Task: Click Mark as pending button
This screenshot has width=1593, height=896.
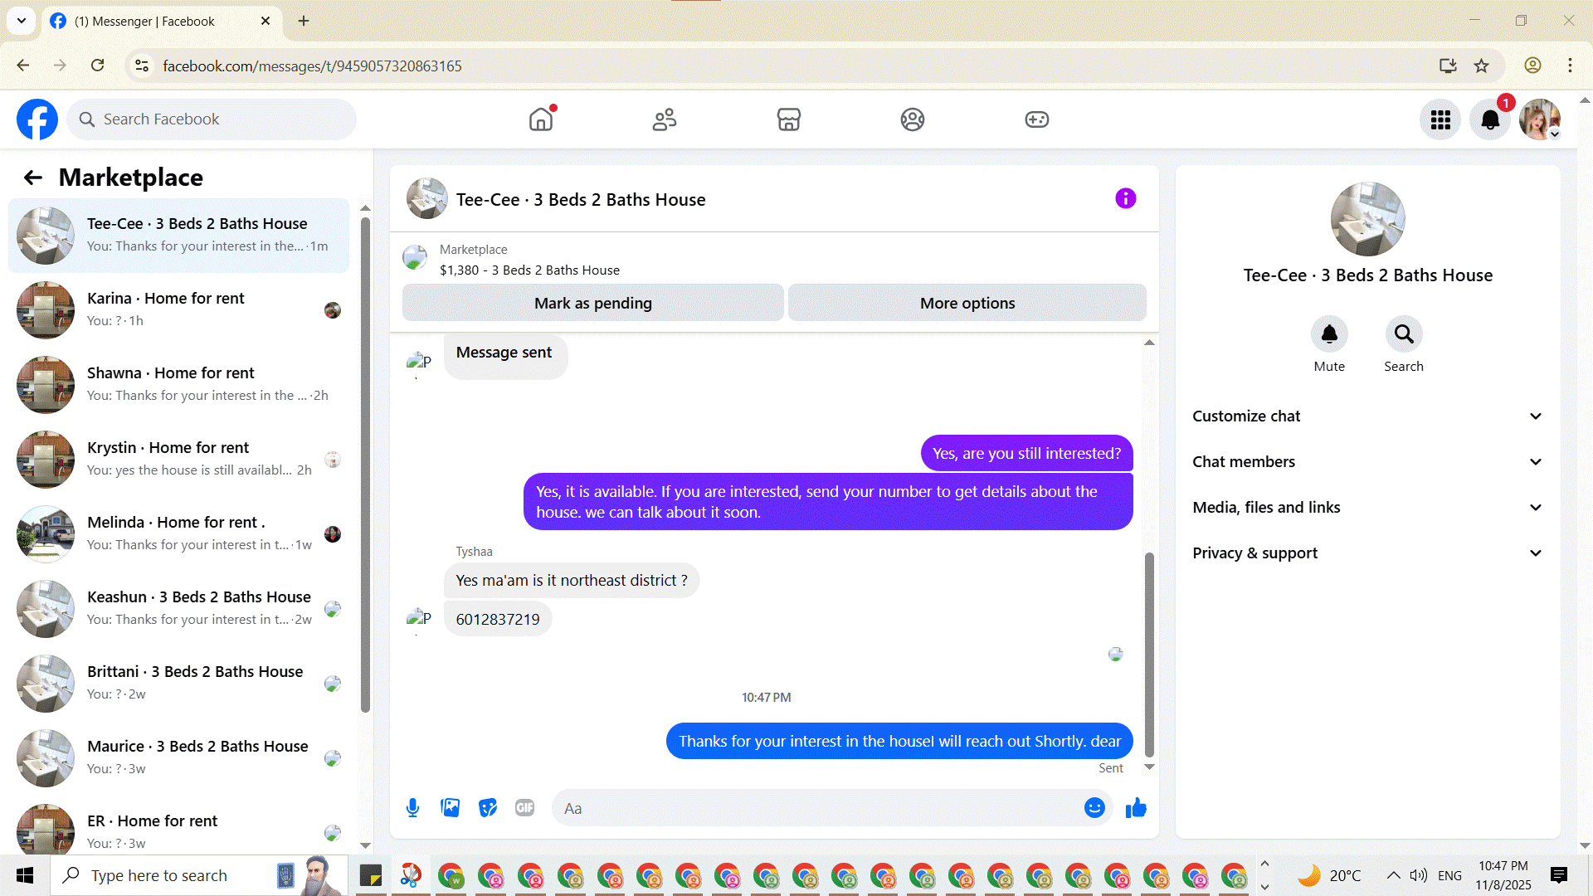Action: coord(592,304)
